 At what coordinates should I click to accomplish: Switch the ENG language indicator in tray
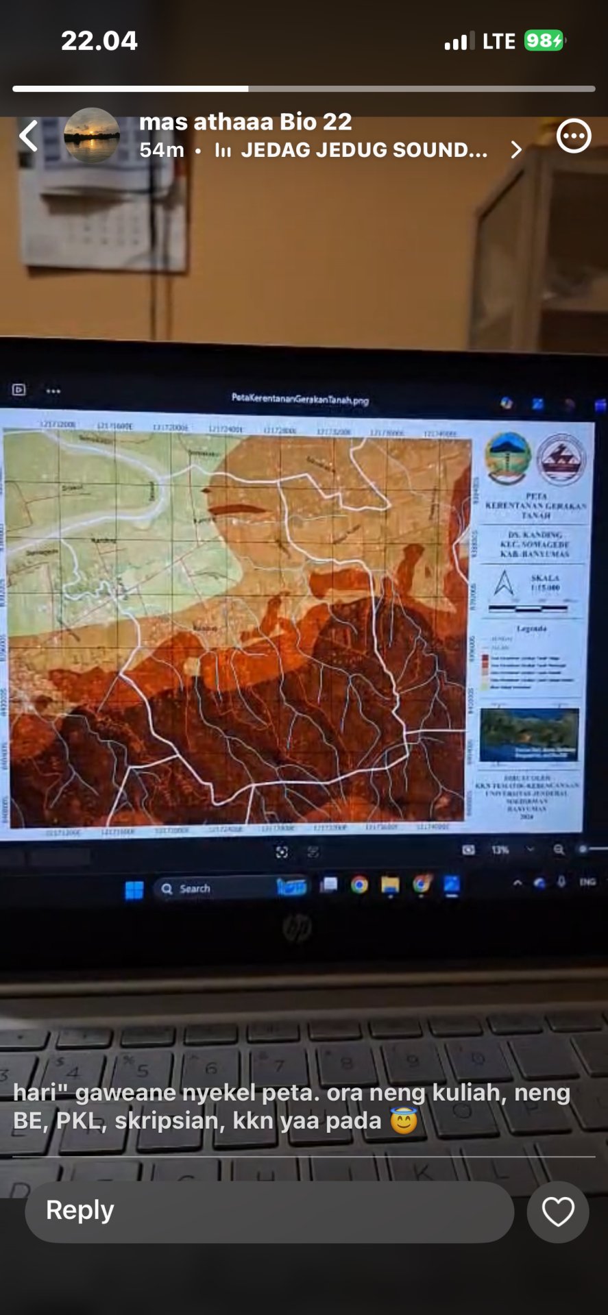tap(587, 882)
